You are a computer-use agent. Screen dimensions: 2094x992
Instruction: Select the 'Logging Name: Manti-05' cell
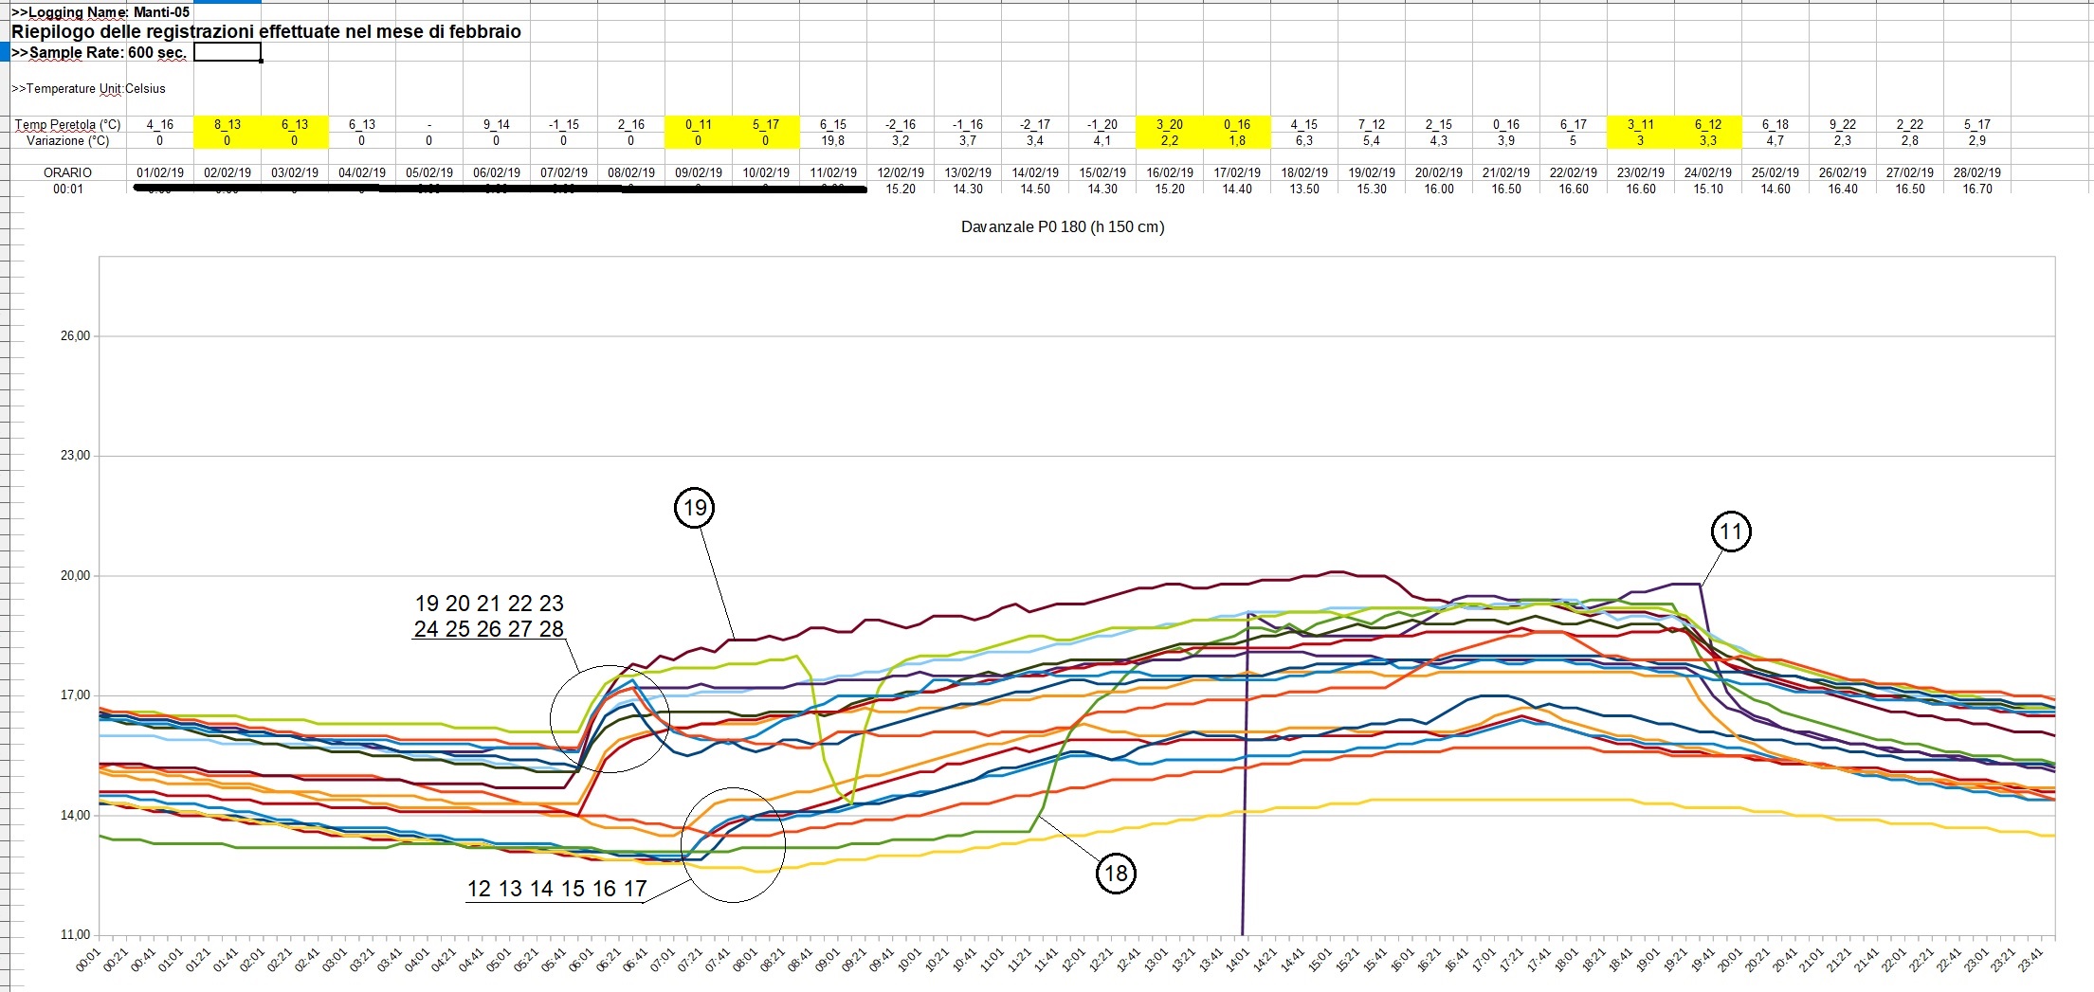point(100,12)
